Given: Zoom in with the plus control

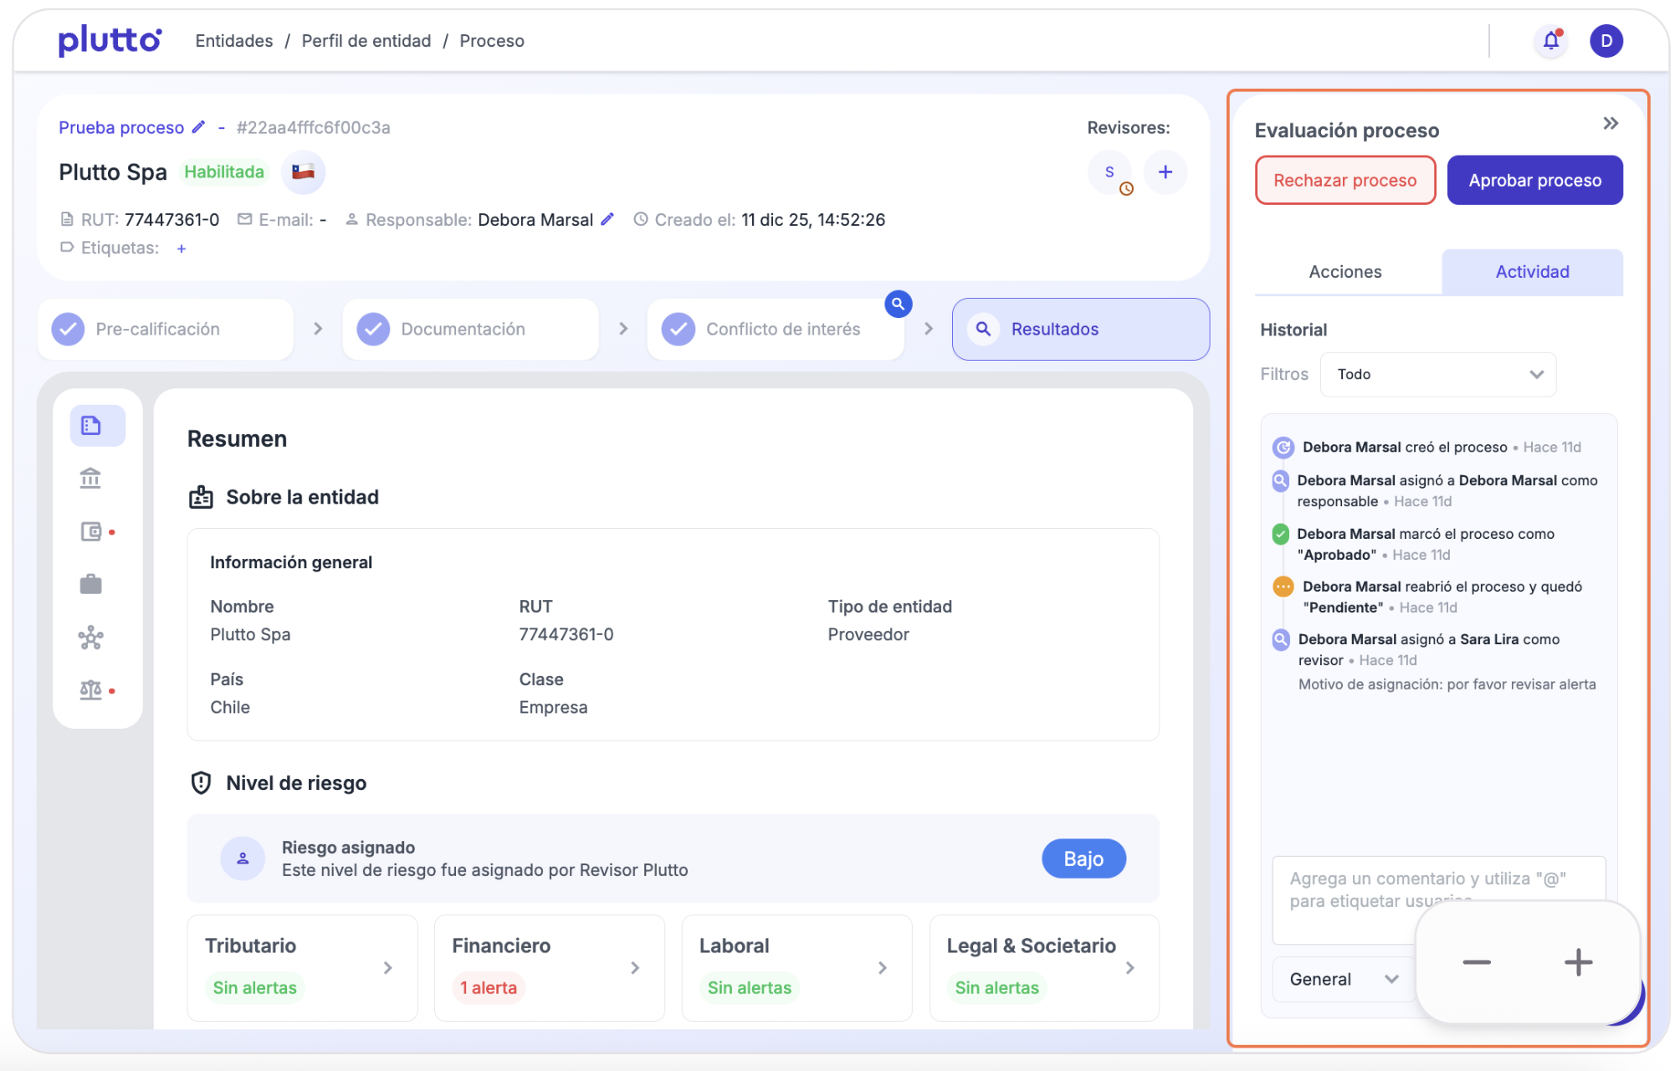Looking at the screenshot, I should 1578,962.
